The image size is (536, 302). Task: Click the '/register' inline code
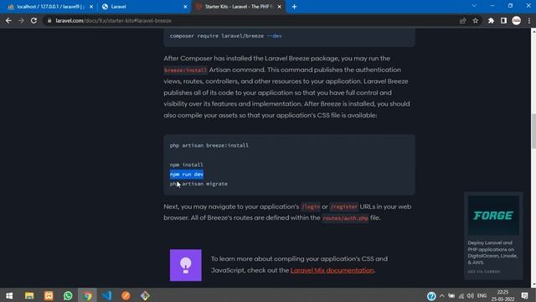[x=344, y=206]
